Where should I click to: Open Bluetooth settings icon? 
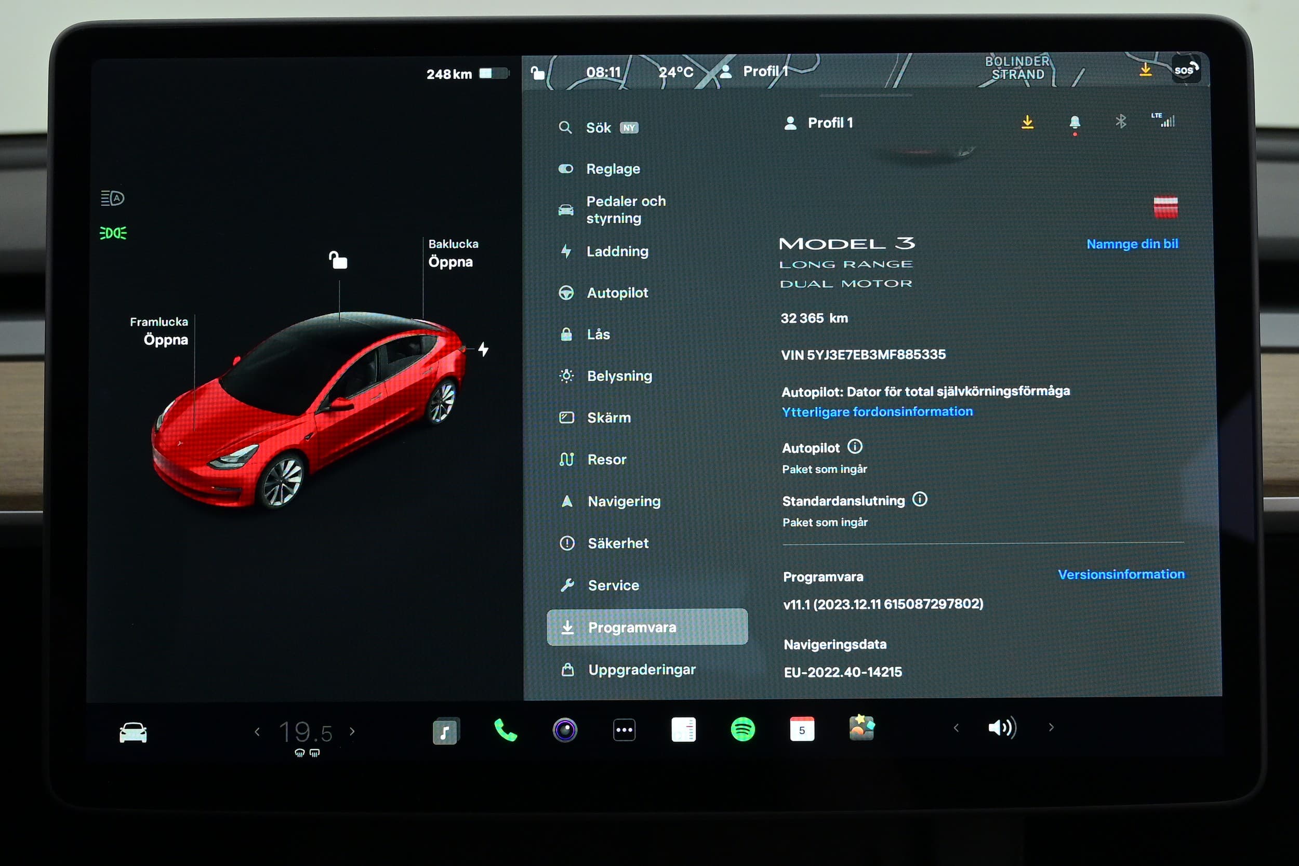(x=1121, y=122)
